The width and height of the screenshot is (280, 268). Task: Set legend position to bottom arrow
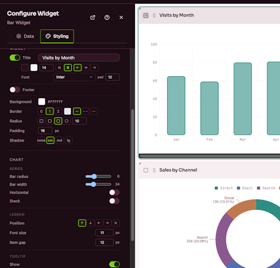[90, 223]
